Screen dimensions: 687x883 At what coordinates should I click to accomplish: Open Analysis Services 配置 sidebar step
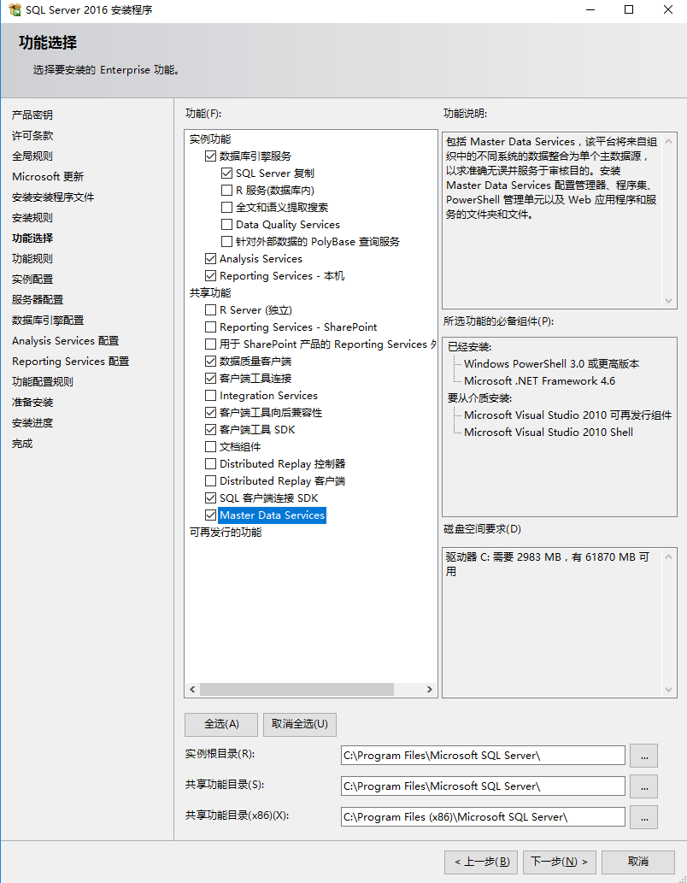coord(65,341)
